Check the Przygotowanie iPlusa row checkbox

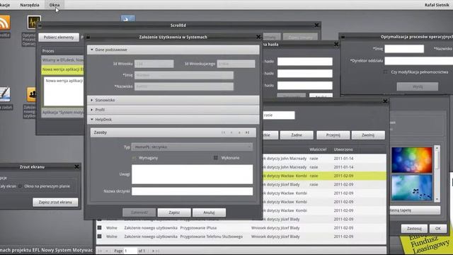point(99,228)
